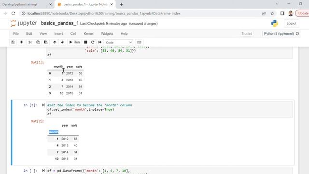Reload the page
The height and width of the screenshot is (174, 309).
pyautogui.click(x=13, y=14)
